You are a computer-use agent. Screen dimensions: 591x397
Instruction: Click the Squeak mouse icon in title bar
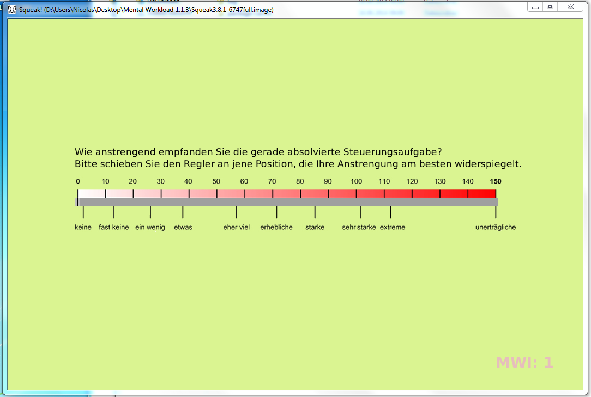pyautogui.click(x=11, y=9)
